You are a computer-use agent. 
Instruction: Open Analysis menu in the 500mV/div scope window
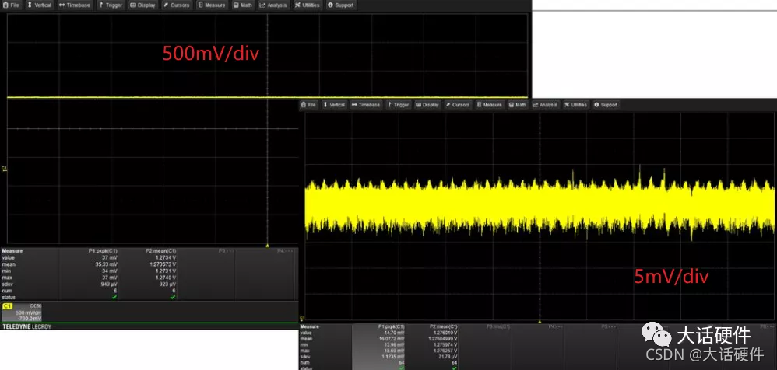273,5
